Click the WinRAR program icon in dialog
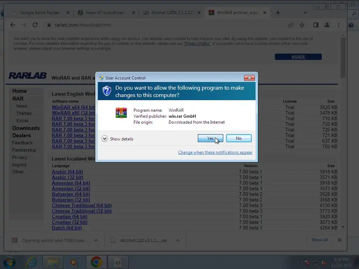The image size is (359, 269). click(x=121, y=113)
